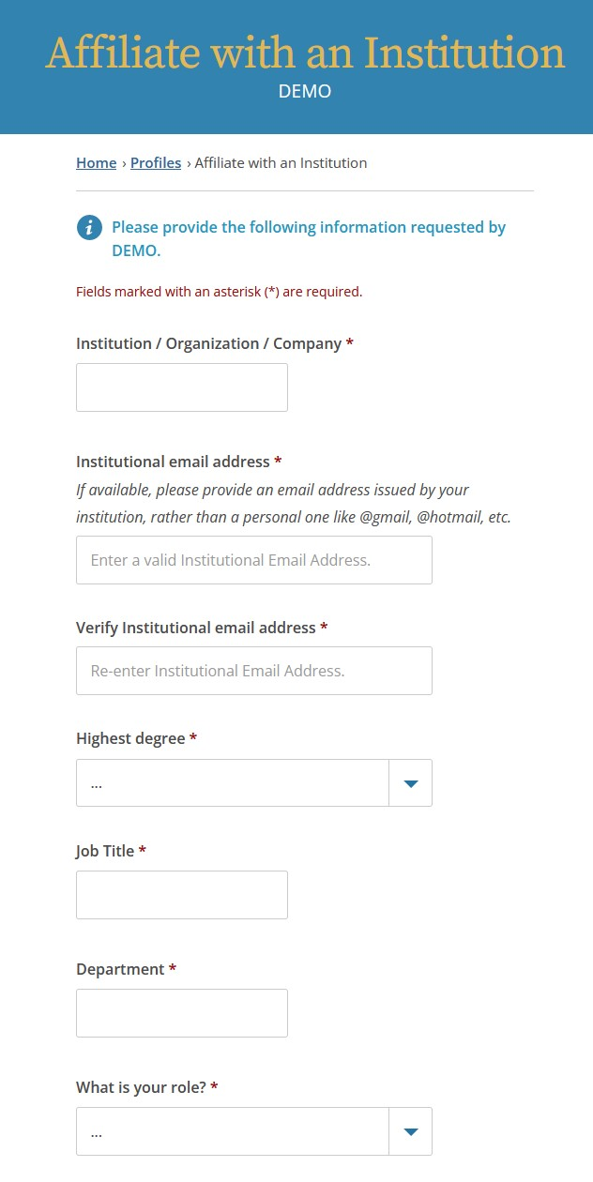Viewport: 593px width, 1182px height.
Task: Click the Highest degree dropdown arrow
Action: [x=410, y=782]
